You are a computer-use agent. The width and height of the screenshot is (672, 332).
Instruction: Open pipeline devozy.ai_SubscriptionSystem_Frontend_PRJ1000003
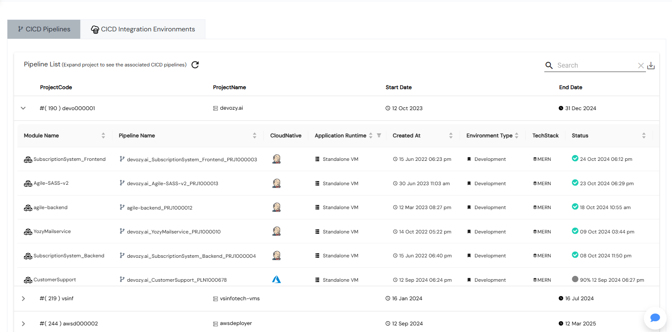click(x=192, y=160)
